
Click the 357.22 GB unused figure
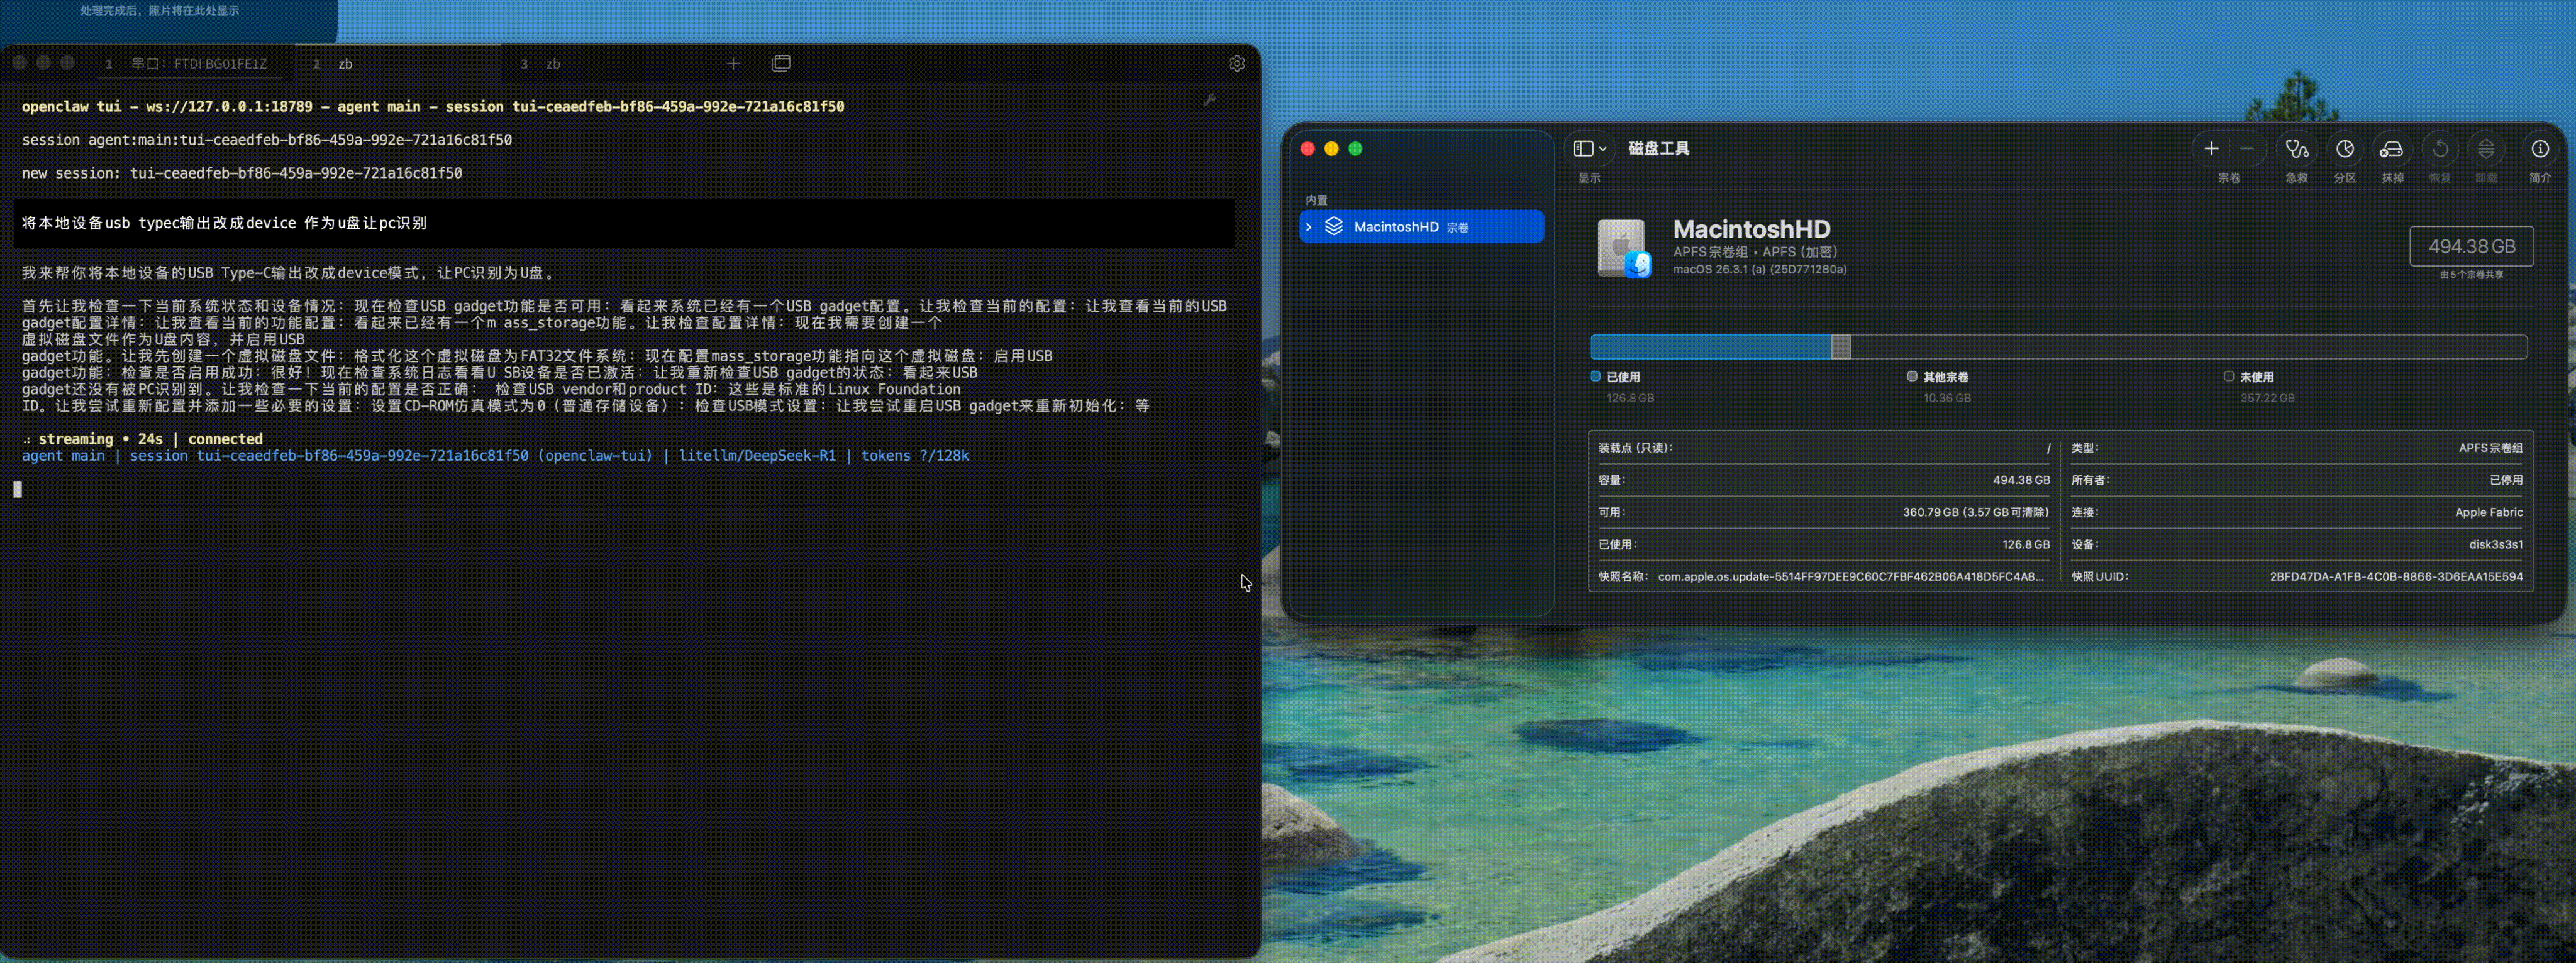(2267, 398)
